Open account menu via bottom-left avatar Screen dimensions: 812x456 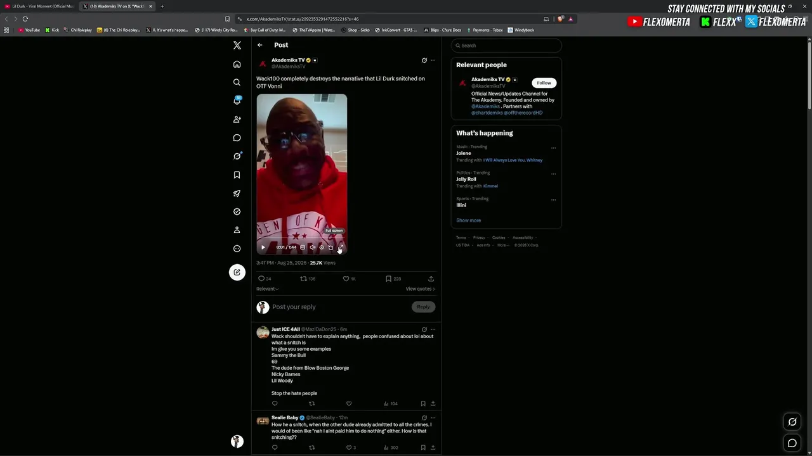pyautogui.click(x=237, y=441)
